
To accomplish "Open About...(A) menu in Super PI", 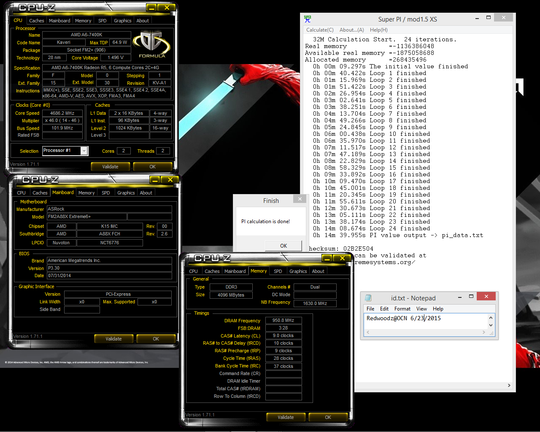I will 351,30.
